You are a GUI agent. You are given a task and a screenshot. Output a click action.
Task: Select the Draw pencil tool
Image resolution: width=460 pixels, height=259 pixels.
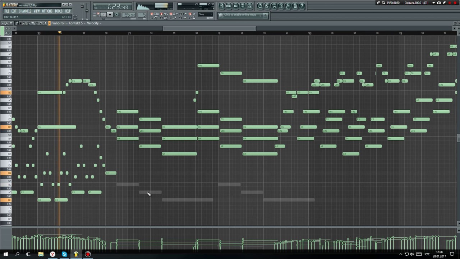point(17,23)
